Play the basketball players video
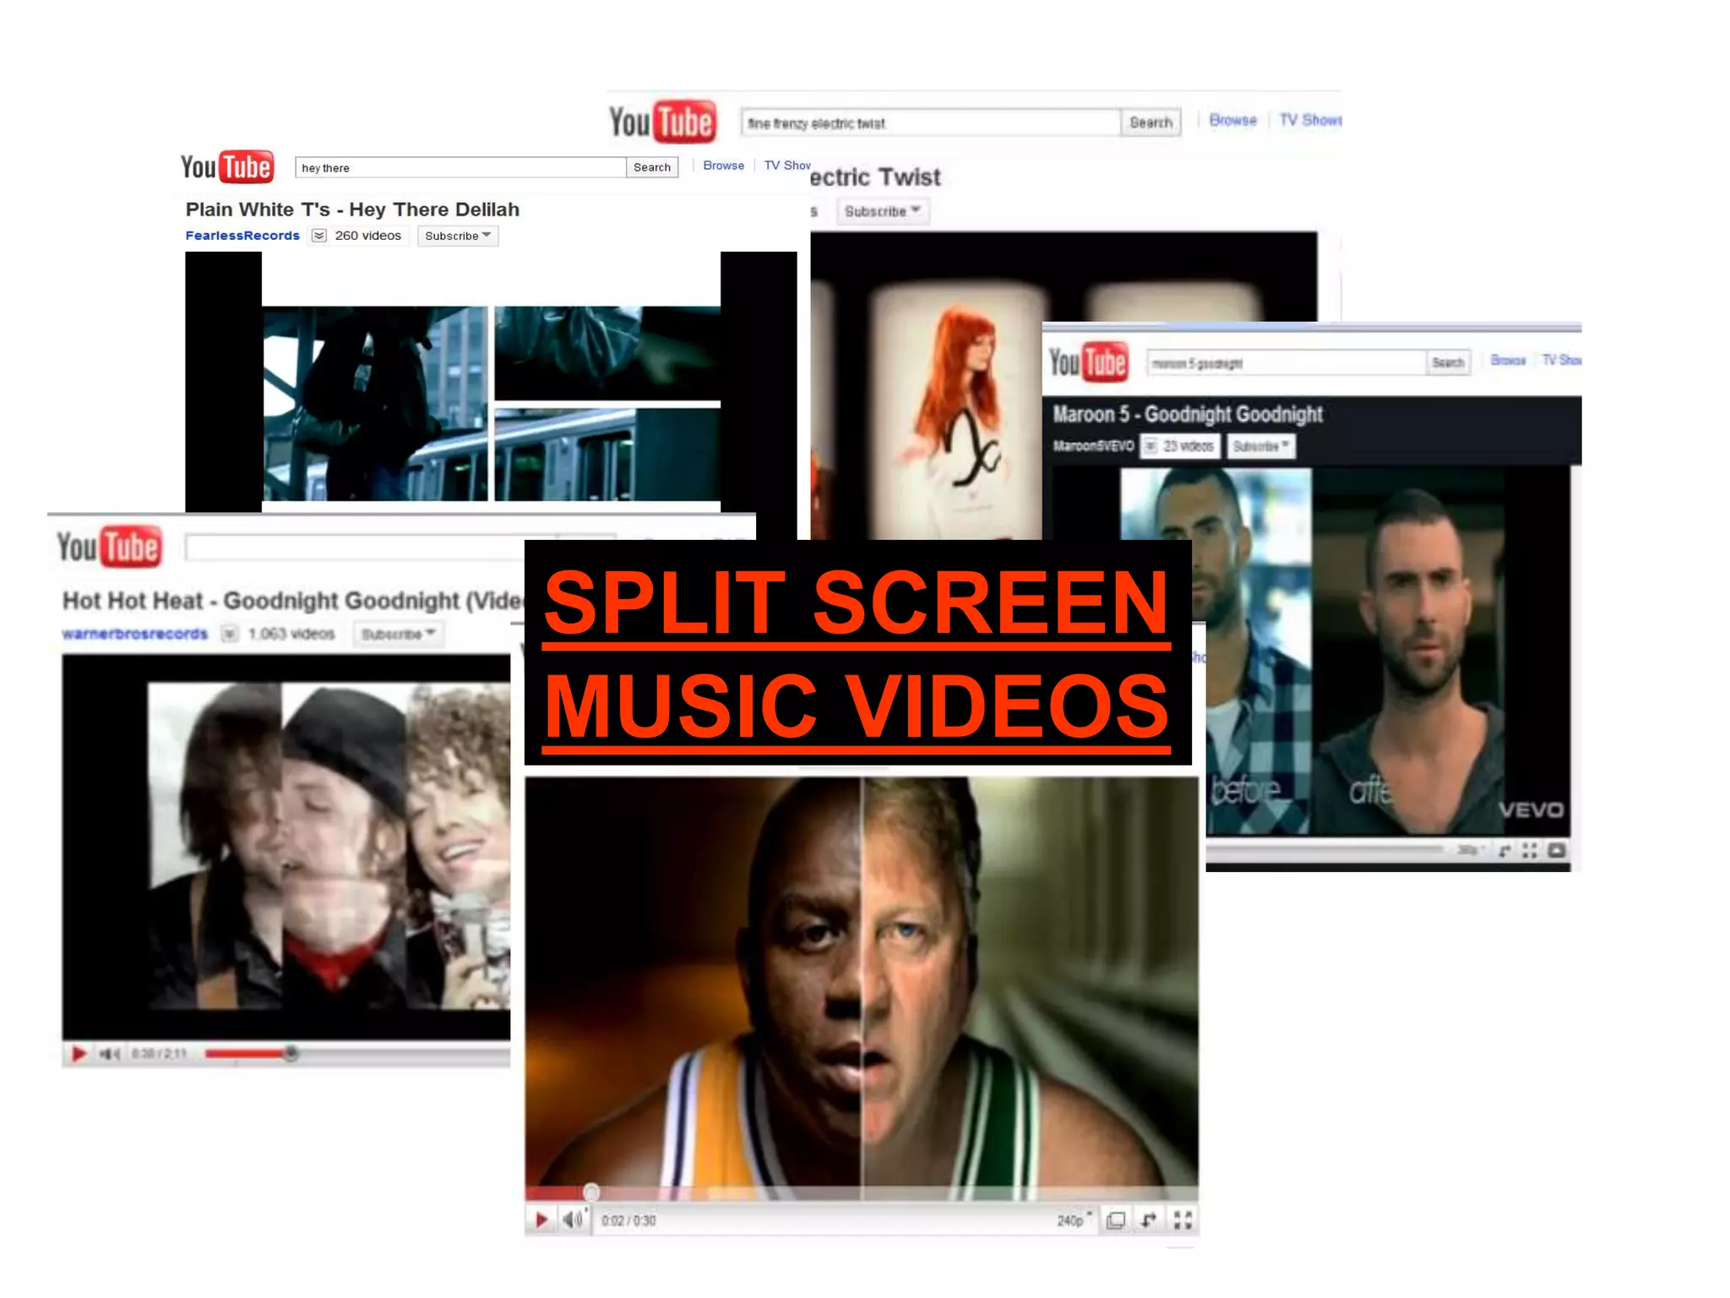1730x1298 pixels. (541, 1220)
